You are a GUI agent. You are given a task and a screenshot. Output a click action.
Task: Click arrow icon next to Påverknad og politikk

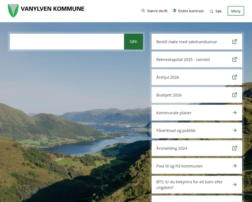tap(234, 130)
